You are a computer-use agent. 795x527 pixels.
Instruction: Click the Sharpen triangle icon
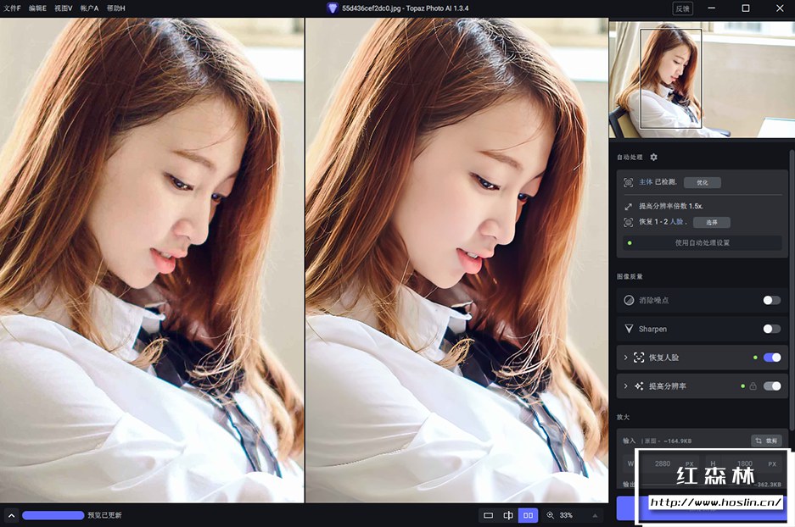tap(629, 329)
